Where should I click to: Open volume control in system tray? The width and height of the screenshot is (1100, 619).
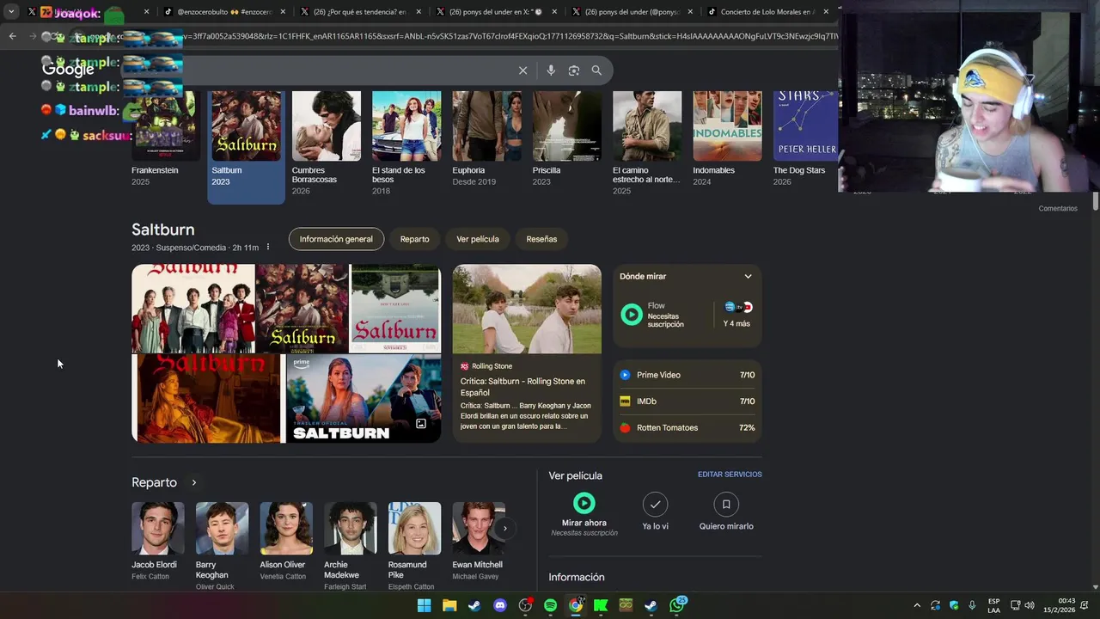point(1030,605)
